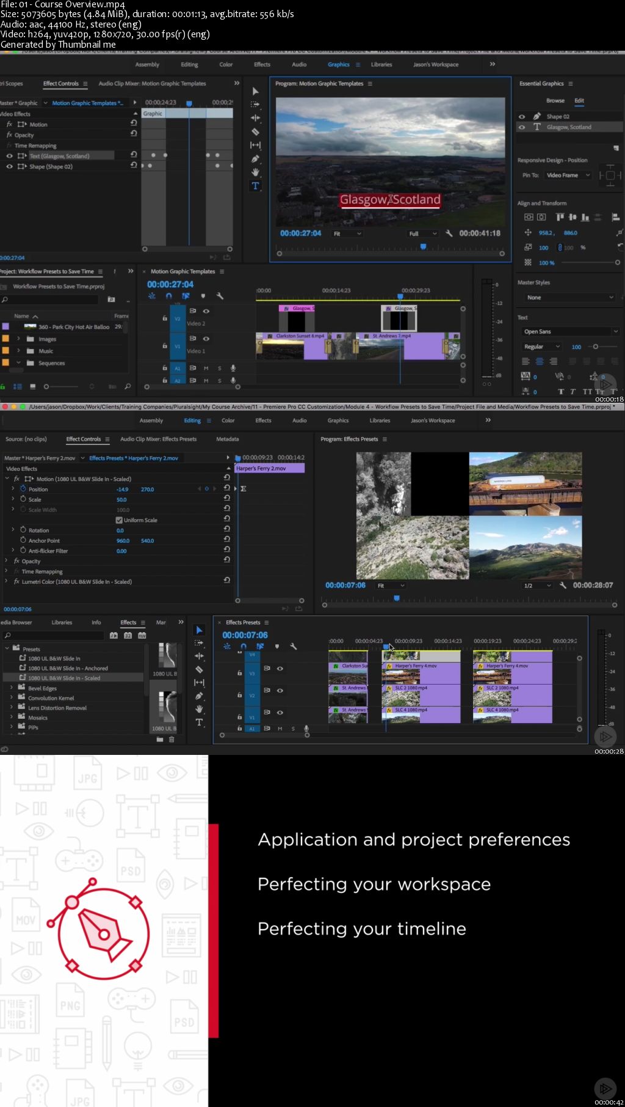Hide the Shape 02 layer in Essential Graphics
Image resolution: width=625 pixels, height=1107 pixels.
click(522, 116)
